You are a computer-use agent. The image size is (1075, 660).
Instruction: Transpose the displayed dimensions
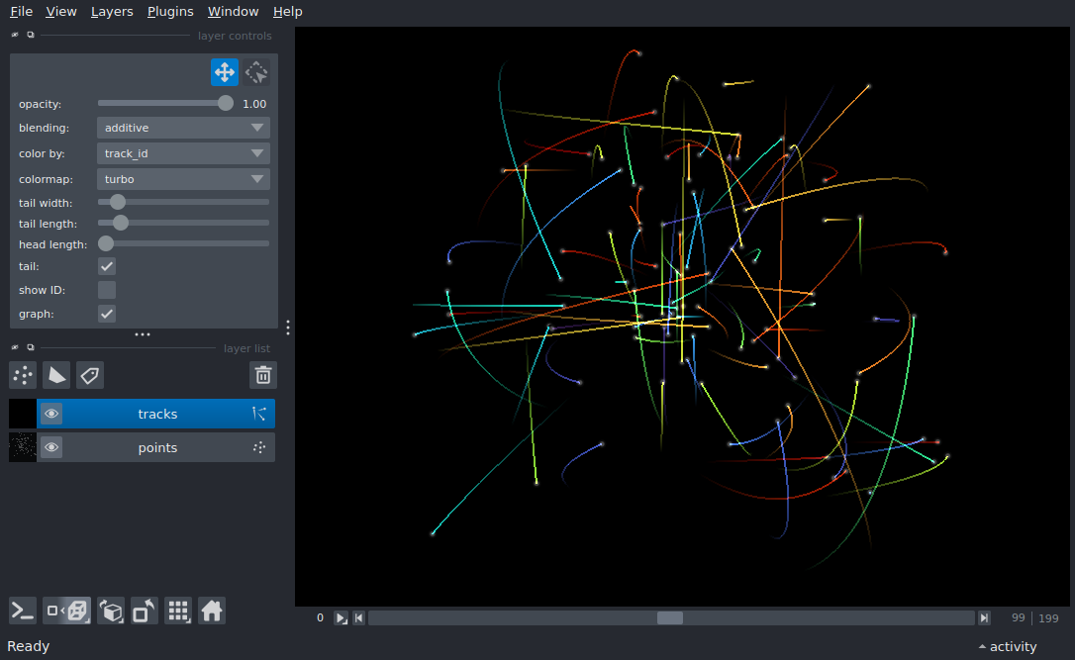145,611
